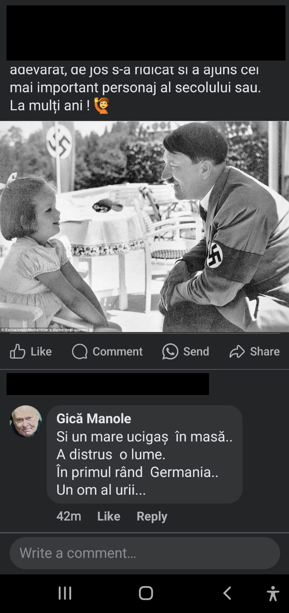Tap the Comment speech bubble icon

point(80,351)
